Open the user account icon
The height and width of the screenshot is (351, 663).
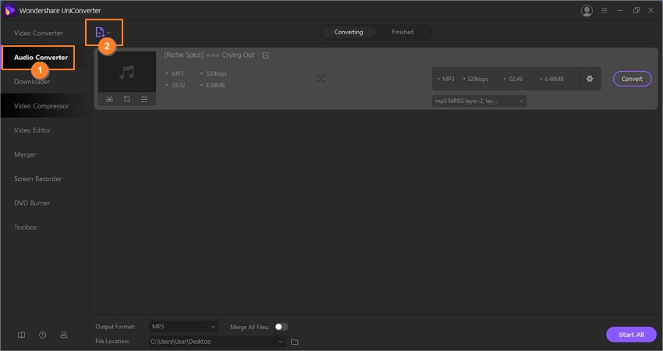click(x=587, y=11)
